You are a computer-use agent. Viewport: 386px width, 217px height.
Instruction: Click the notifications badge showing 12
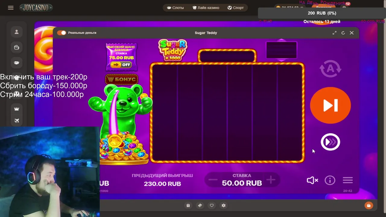tap(348, 4)
